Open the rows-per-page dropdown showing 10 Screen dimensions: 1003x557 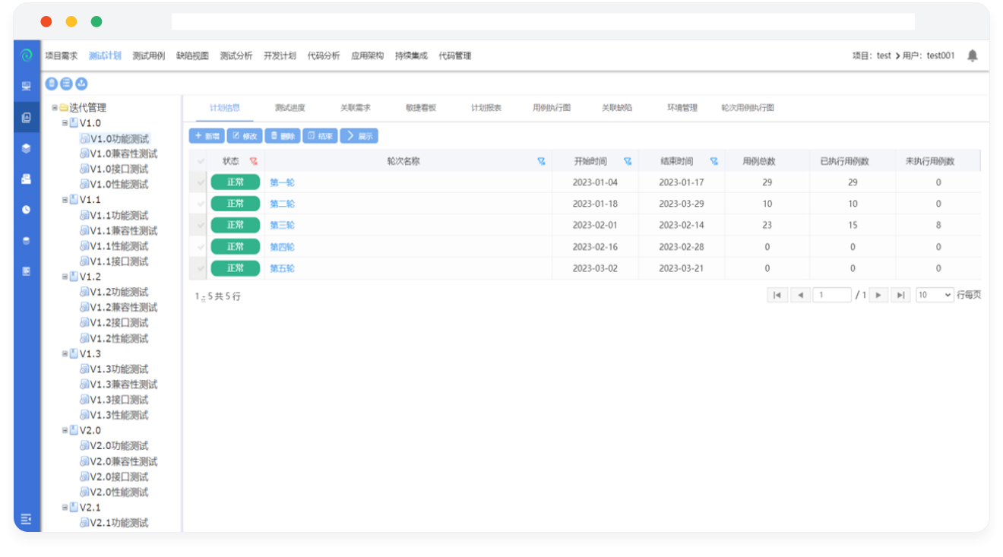935,295
